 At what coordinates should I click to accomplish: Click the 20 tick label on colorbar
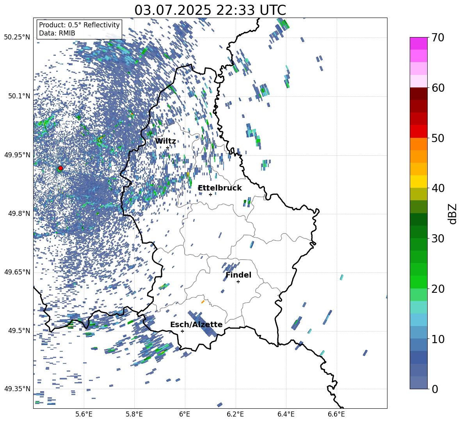(438, 289)
